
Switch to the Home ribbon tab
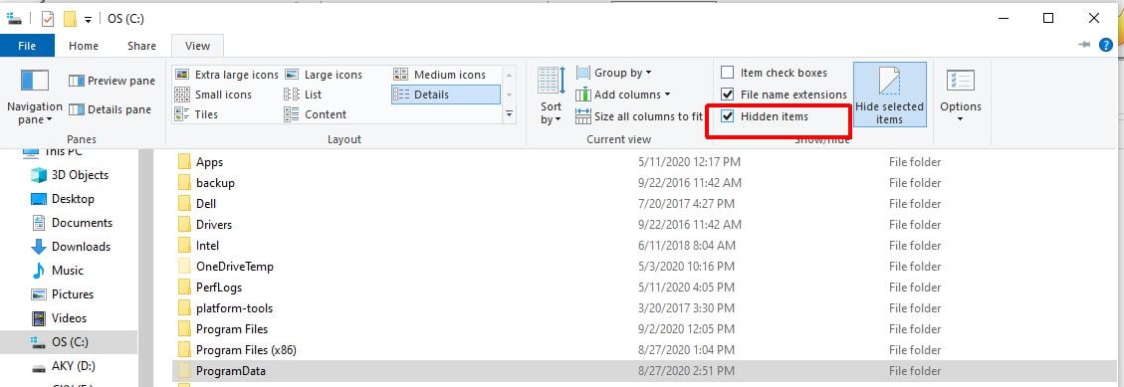click(x=84, y=45)
